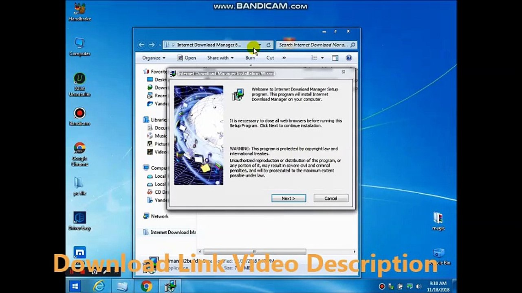The width and height of the screenshot is (522, 293).
Task: Click Open in the Explorer toolbar
Action: click(x=187, y=58)
